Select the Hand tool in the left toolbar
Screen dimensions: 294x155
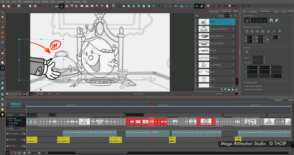tap(2, 63)
